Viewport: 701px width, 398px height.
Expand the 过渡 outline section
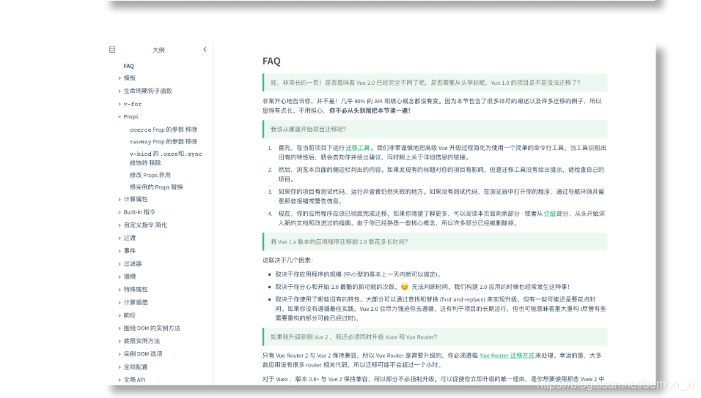(120, 239)
